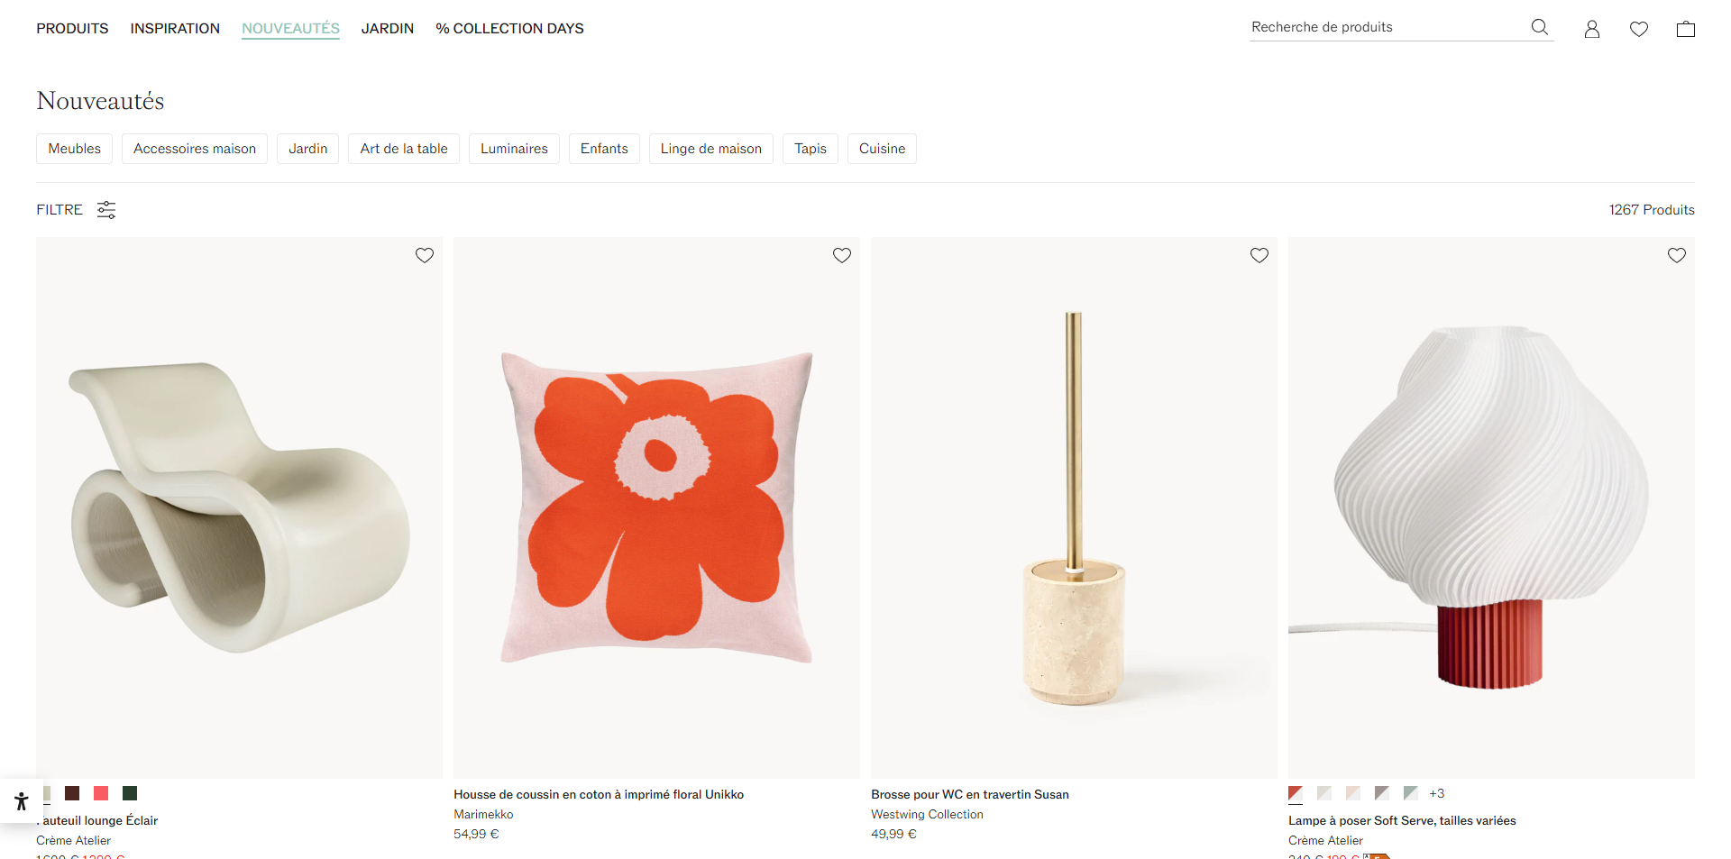
Task: Open the filter sliders icon
Action: coord(106,210)
